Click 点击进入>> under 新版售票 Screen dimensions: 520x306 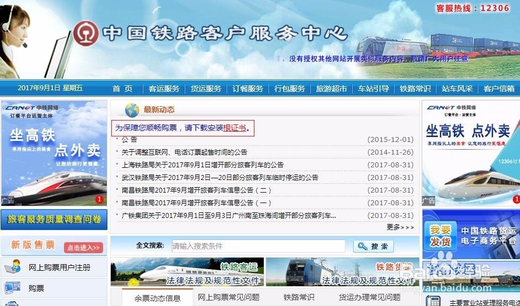pyautogui.click(x=83, y=247)
